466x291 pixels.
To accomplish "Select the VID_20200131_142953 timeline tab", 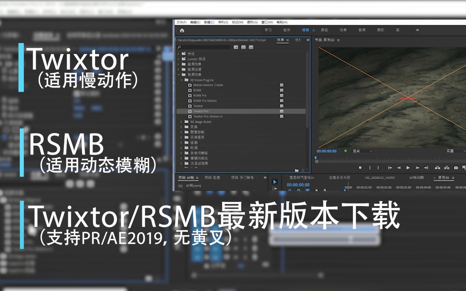I will pos(380,178).
